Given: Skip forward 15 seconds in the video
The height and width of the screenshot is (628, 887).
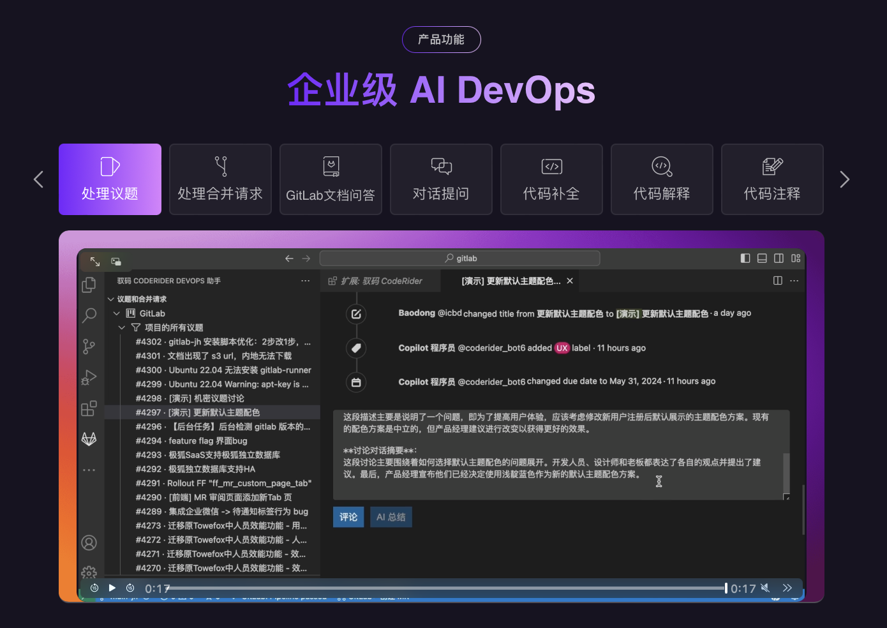Looking at the screenshot, I should pos(130,588).
